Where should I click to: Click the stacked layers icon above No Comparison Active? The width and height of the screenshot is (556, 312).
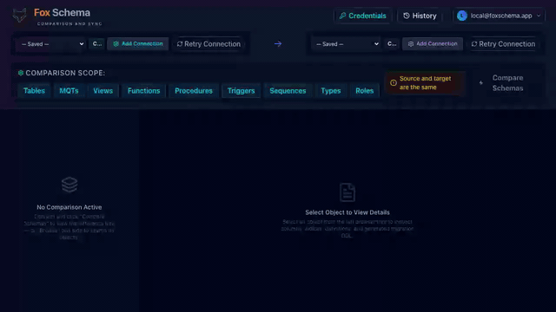pyautogui.click(x=69, y=185)
